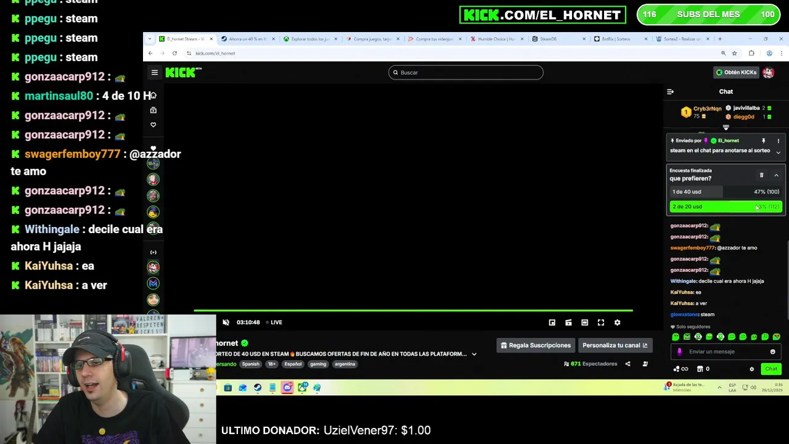Delete the finished poll with trash icon
This screenshot has height=444, width=789.
pyautogui.click(x=761, y=175)
